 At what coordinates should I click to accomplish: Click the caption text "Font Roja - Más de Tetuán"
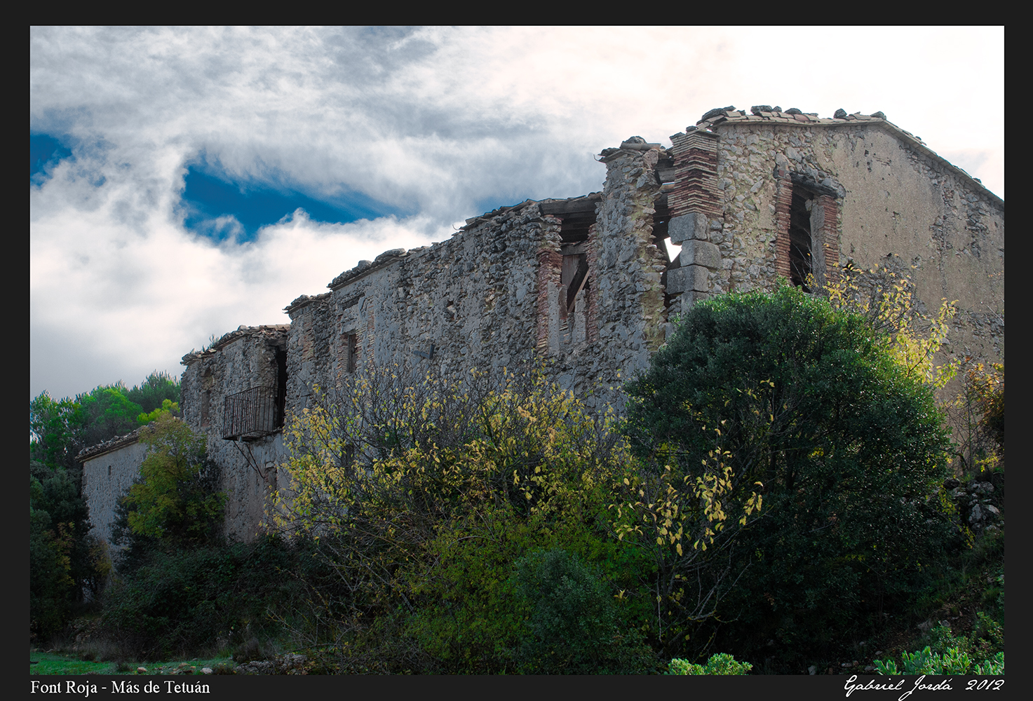tap(120, 688)
